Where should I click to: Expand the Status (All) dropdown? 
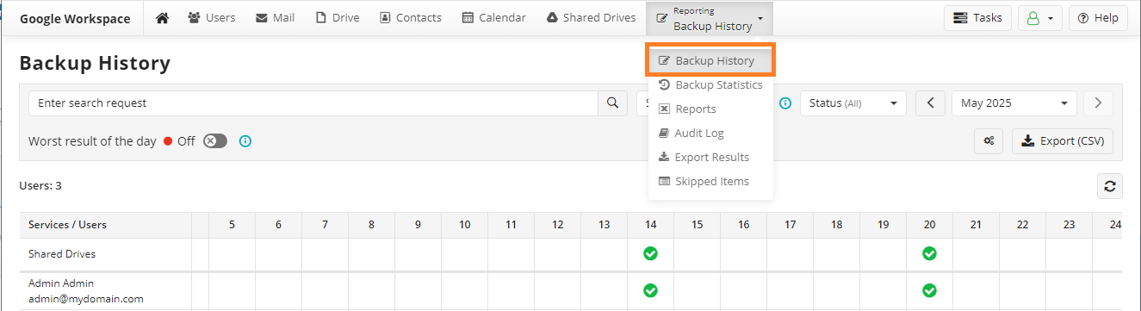(x=853, y=103)
